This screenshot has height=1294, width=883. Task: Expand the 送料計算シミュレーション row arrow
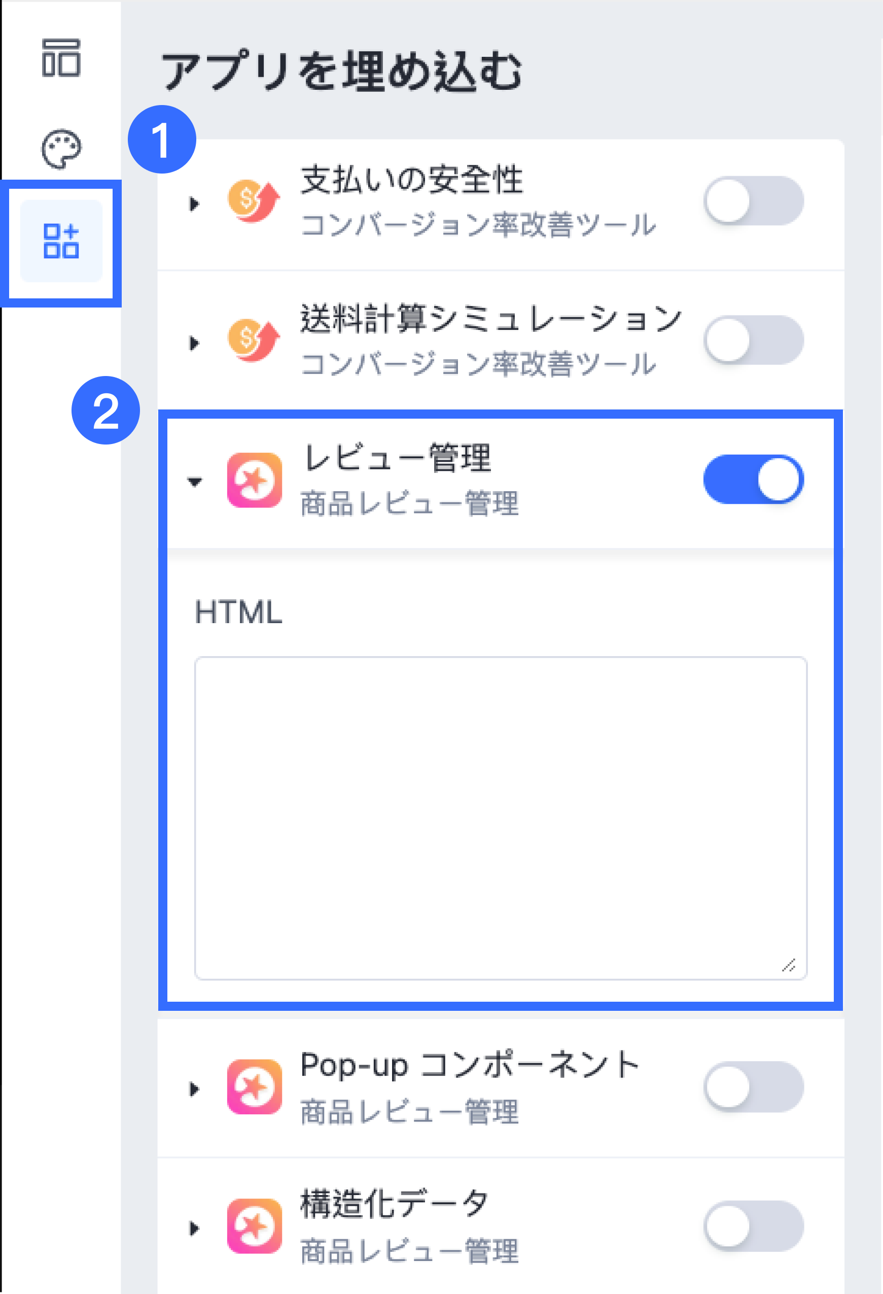(194, 343)
